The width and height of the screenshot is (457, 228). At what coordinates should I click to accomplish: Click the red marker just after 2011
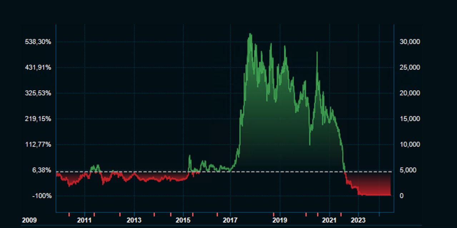coord(94,214)
